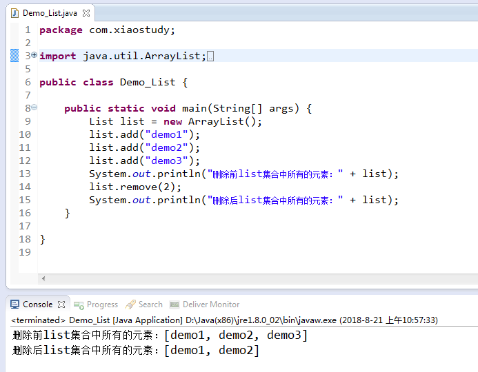Close the Console view
Image resolution: width=478 pixels, height=372 pixels.
click(x=61, y=304)
